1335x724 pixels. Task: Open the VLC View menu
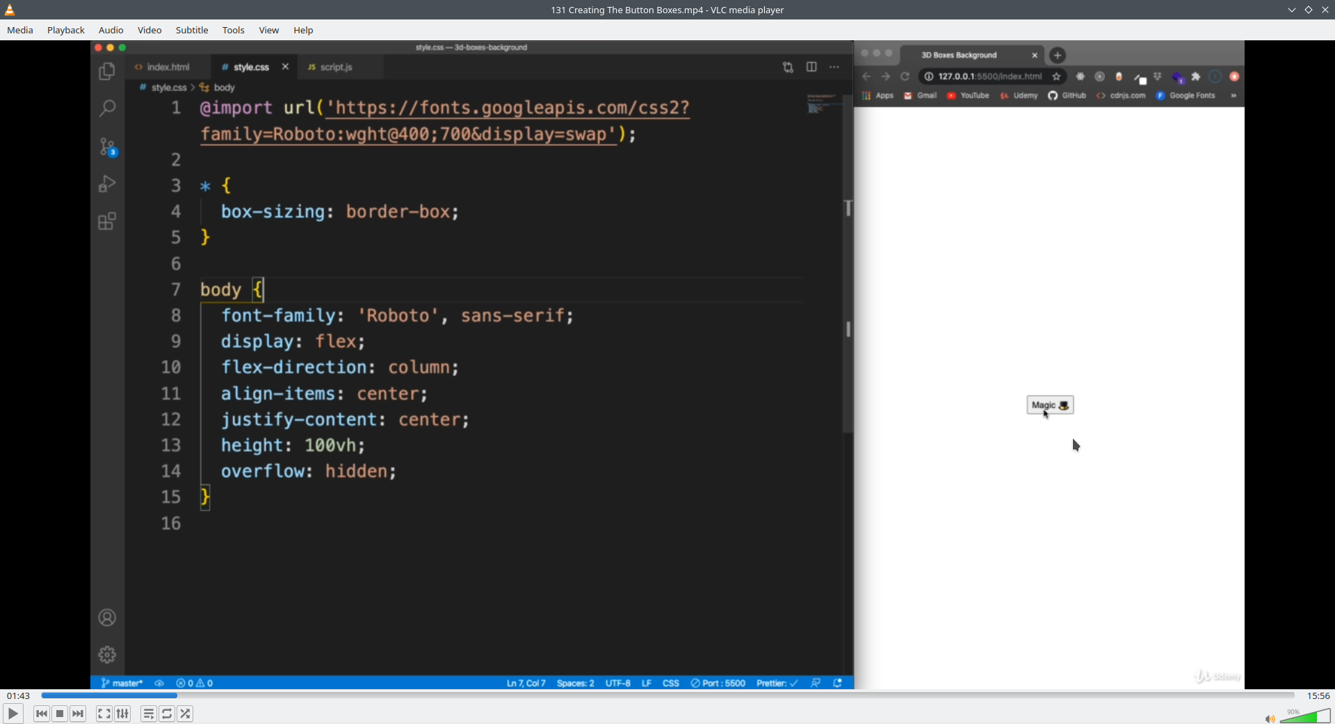[x=269, y=30]
